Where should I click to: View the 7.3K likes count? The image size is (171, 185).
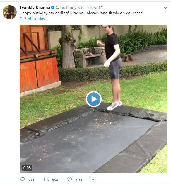point(79,180)
